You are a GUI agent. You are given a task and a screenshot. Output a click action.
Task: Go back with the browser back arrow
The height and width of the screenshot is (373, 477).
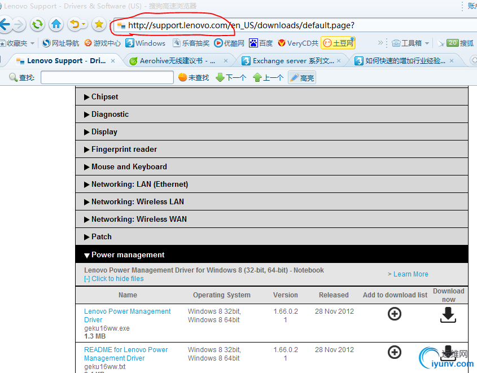(5, 24)
